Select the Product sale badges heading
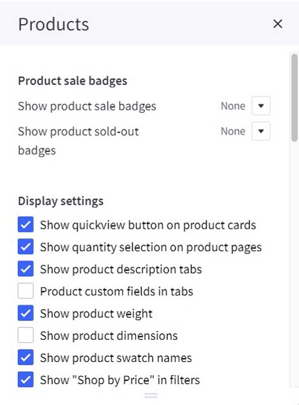Screen dimensions: 299x405 pyautogui.click(x=72, y=81)
